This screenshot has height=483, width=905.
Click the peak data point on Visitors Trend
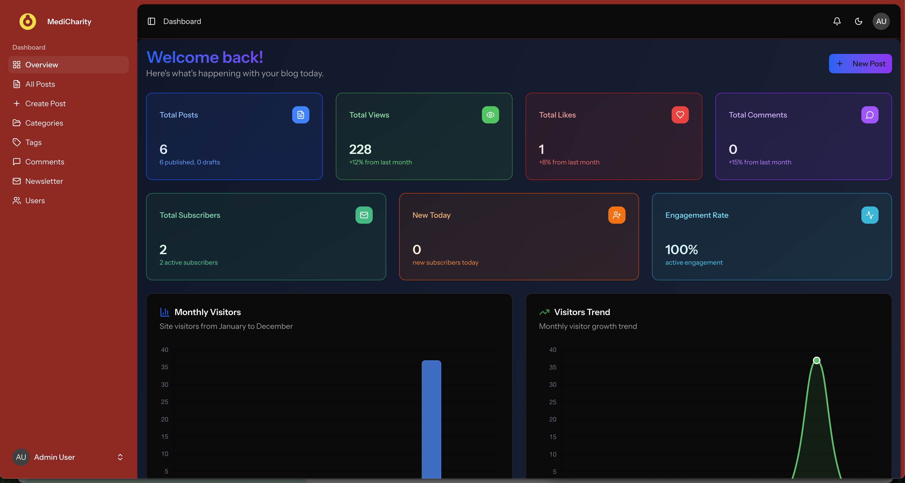click(817, 360)
